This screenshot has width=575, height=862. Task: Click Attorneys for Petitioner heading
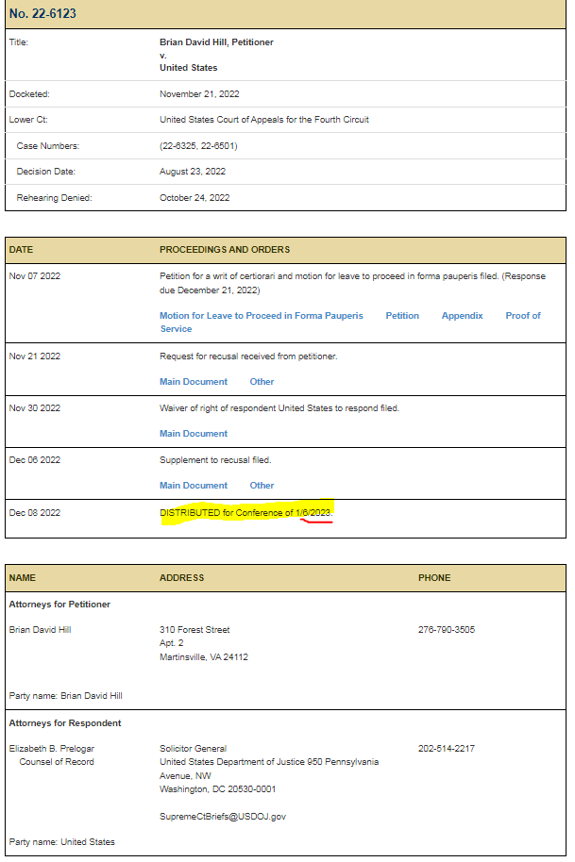(59, 605)
